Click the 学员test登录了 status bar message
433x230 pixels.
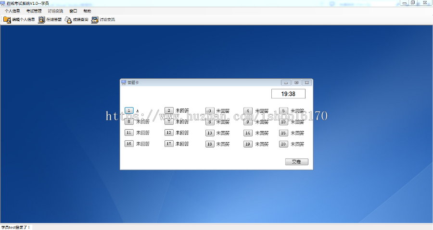coord(15,227)
